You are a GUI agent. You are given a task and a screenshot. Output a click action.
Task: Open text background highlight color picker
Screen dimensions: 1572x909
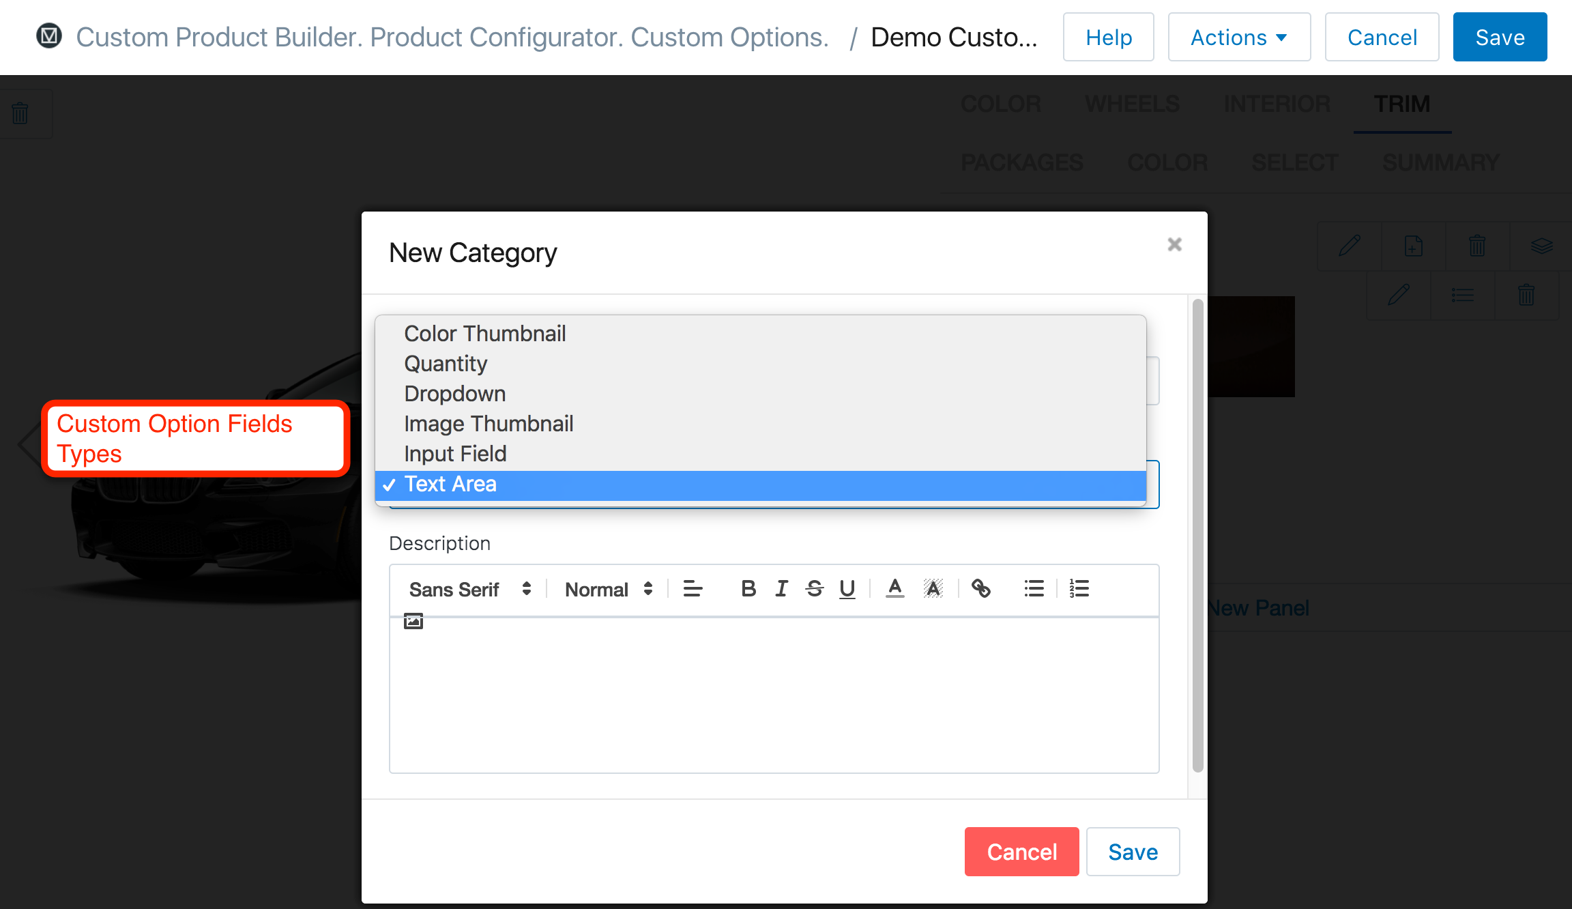pos(933,588)
